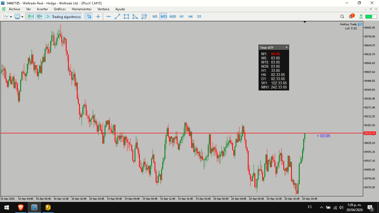Pick the horizontal line drawing tool
Screen dimensions: 379x213
(108, 17)
